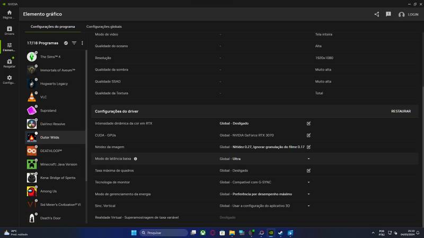Click the Windows Start button
This screenshot has height=238, width=424.
click(134, 233)
